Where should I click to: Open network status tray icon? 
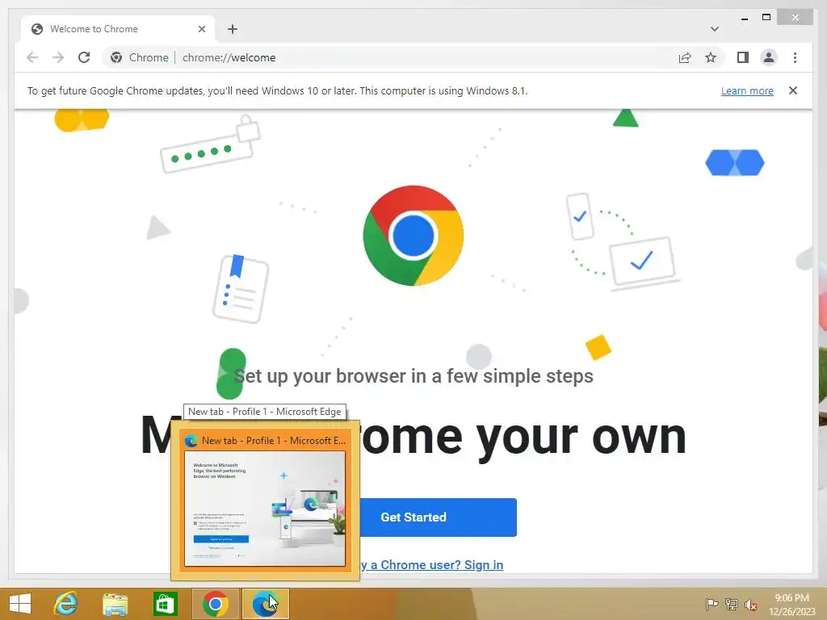click(x=732, y=604)
